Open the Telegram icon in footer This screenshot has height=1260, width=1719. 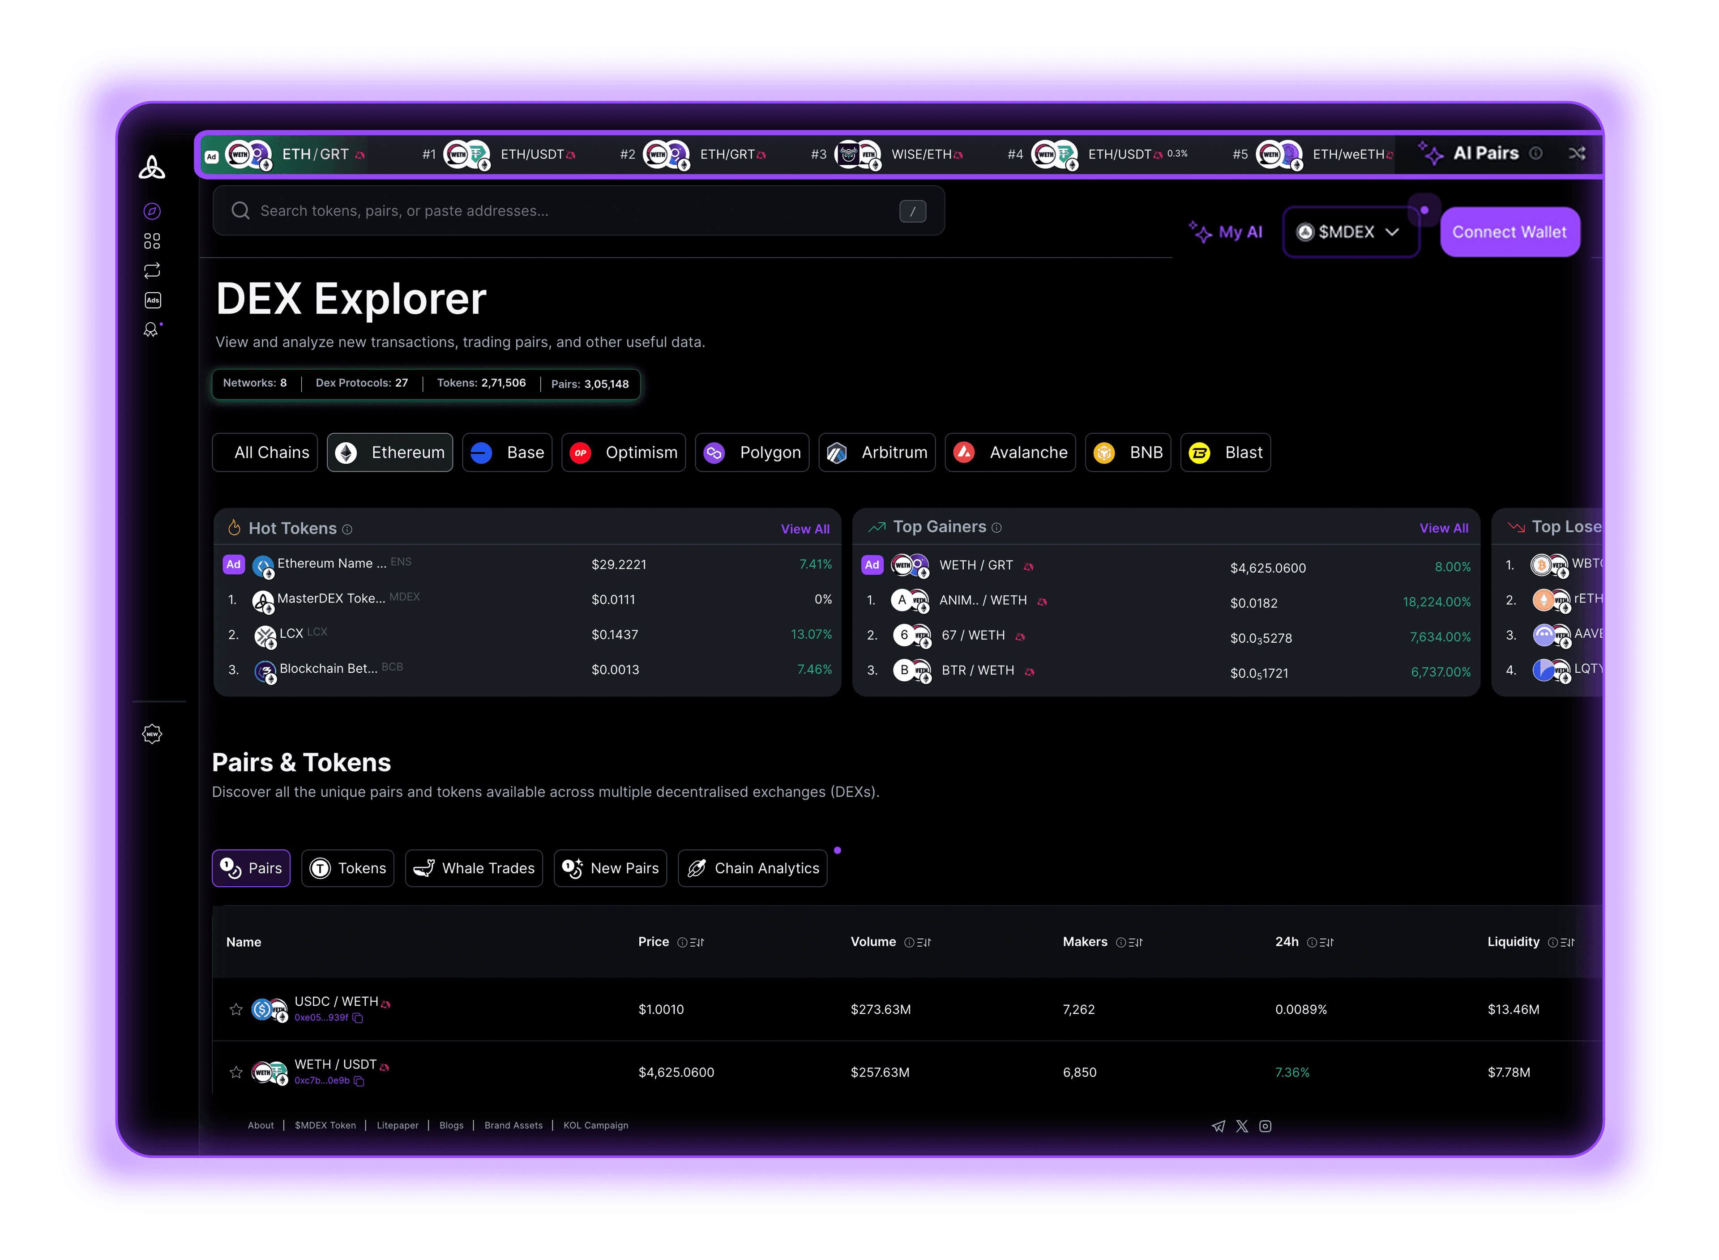pos(1218,1126)
